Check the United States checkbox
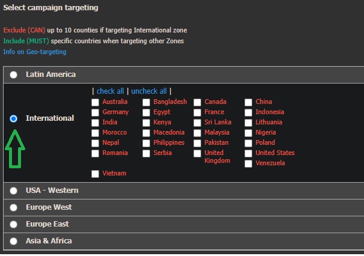Screen dimensions: 364x256 coord(249,153)
